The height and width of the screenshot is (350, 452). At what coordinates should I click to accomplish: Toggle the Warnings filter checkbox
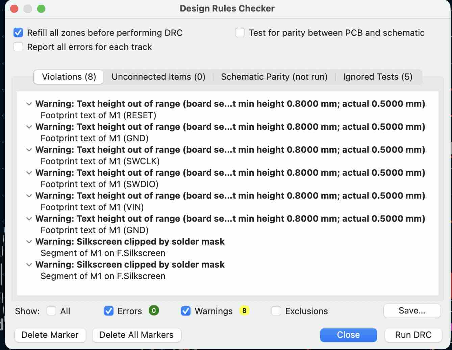(x=186, y=311)
